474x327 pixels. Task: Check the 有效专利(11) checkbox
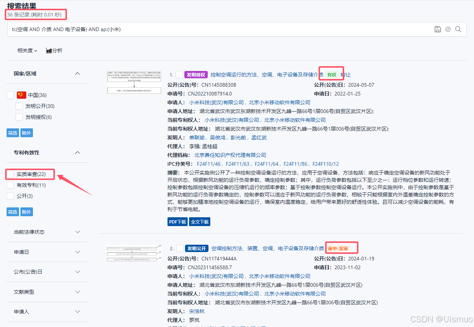pos(10,185)
